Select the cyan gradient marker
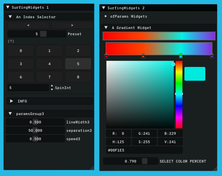This screenshot has height=176, width=222. pyautogui.click(x=181, y=56)
